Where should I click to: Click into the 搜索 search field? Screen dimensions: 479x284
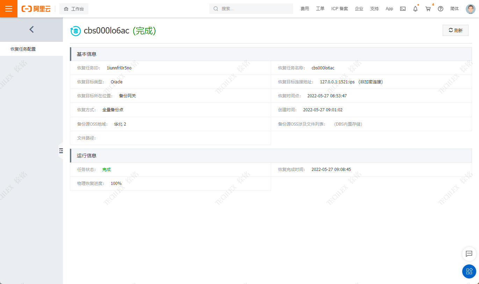tap(255, 9)
